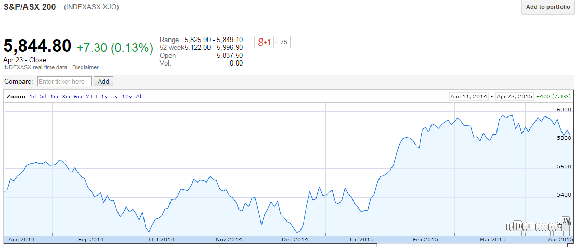Click the (INDEXASX:XJO) ticker symbol text
Screen dimensions: 575x247
pos(92,7)
